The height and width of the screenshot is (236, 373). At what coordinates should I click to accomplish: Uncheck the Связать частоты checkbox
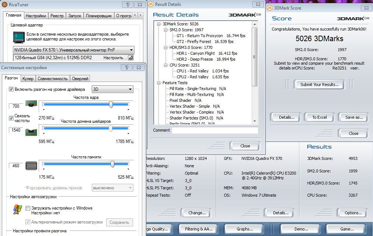tap(11, 118)
